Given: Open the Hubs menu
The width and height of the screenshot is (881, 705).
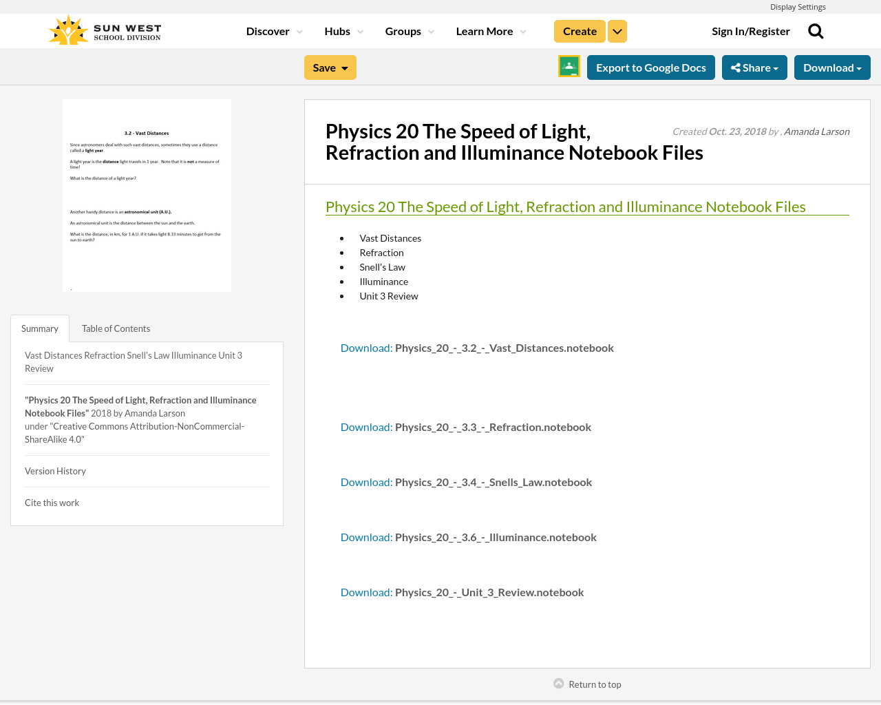Looking at the screenshot, I should point(342,31).
